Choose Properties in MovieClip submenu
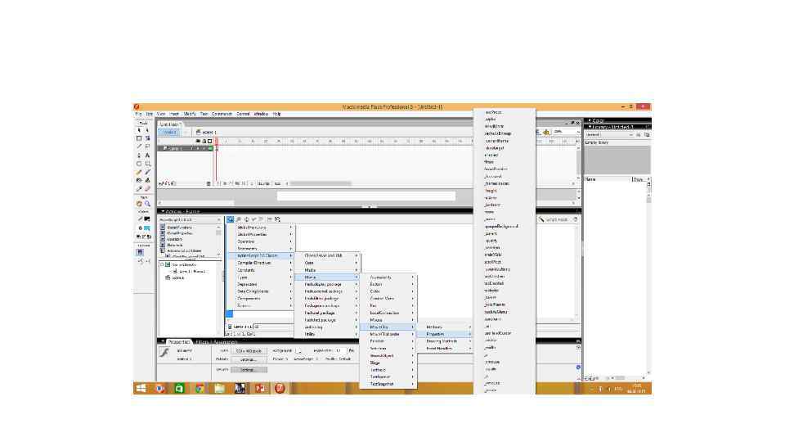The image size is (785, 442). [x=445, y=334]
